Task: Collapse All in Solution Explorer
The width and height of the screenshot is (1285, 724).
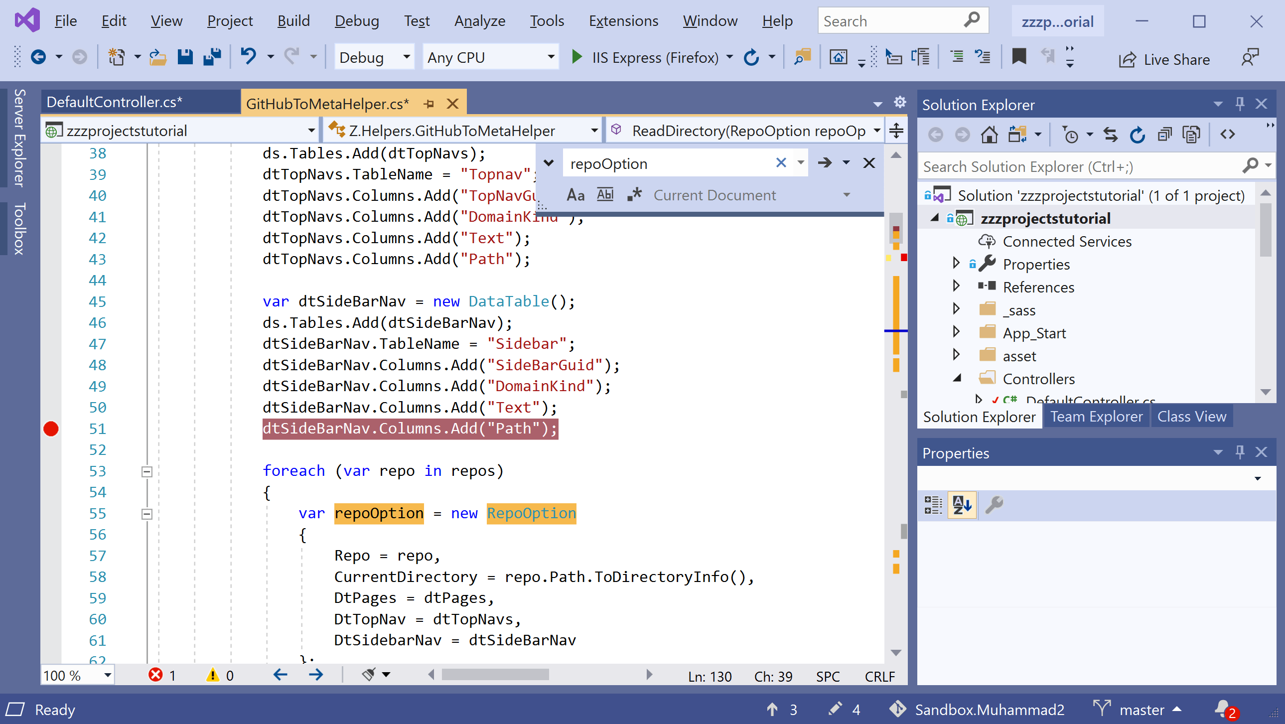Action: pos(1165,134)
